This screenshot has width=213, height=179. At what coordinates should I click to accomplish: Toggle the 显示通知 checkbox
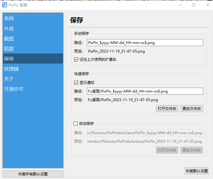(76, 82)
